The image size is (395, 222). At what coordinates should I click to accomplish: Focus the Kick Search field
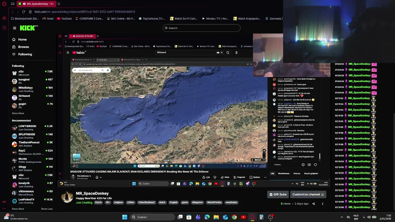pyautogui.click(x=202, y=28)
